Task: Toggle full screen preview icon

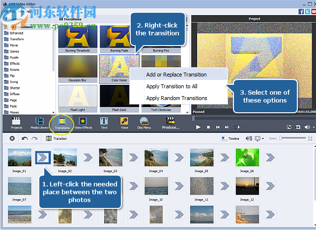Action: (289, 127)
